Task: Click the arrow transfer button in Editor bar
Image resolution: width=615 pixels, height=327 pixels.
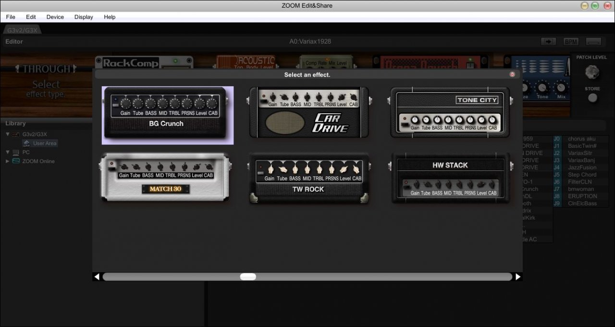Action: click(x=548, y=42)
